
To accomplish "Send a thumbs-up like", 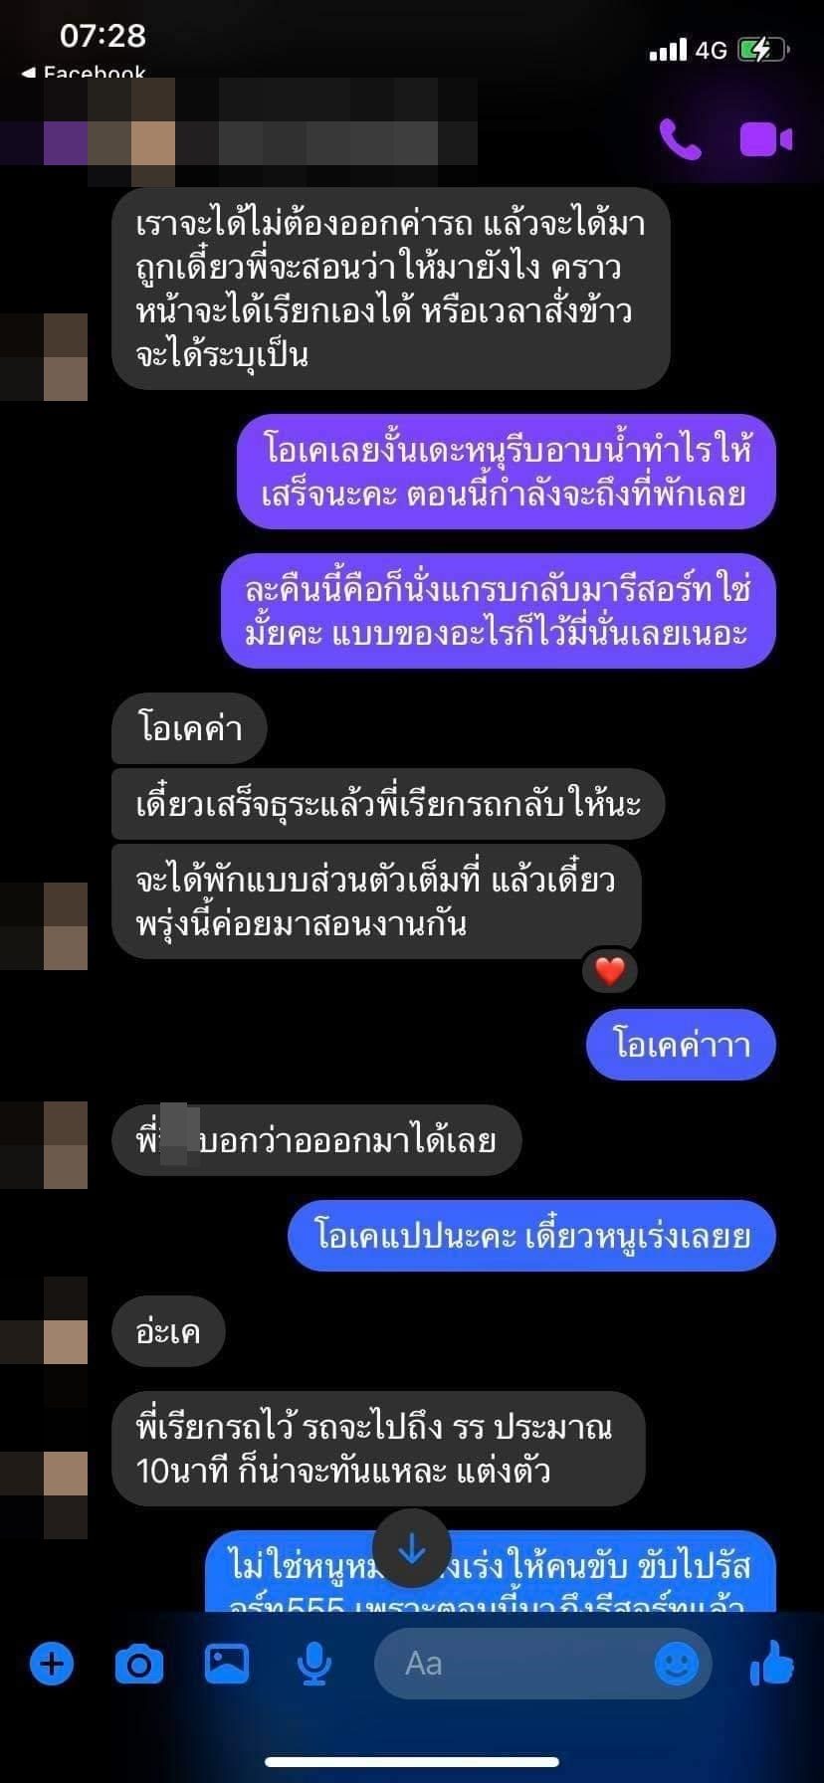I will 772,1662.
